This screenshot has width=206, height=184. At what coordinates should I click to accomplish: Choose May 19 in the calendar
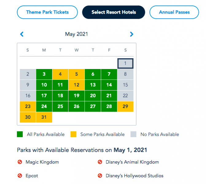pyautogui.click(x=76, y=96)
